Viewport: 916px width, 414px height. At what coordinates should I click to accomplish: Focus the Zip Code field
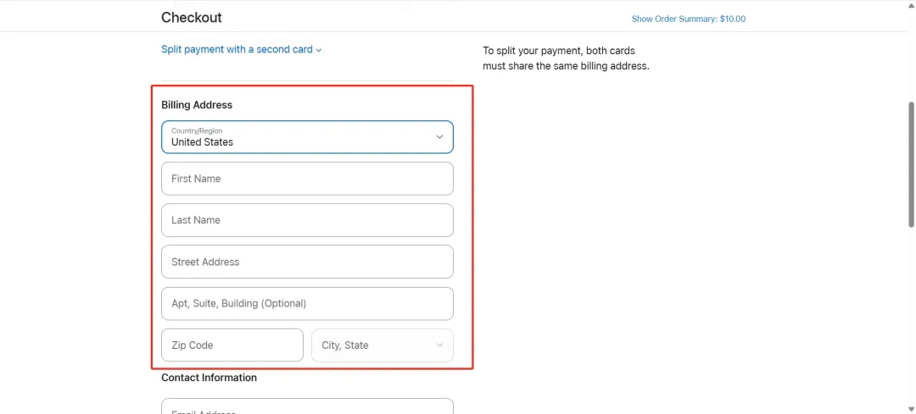232,345
